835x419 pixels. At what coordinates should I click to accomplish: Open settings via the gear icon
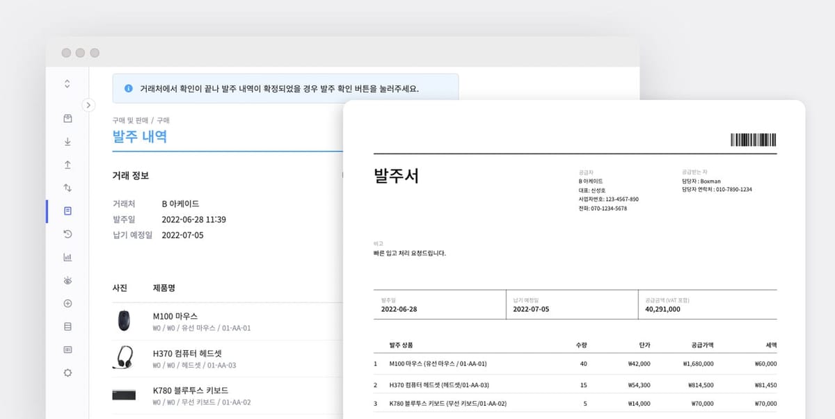(67, 372)
